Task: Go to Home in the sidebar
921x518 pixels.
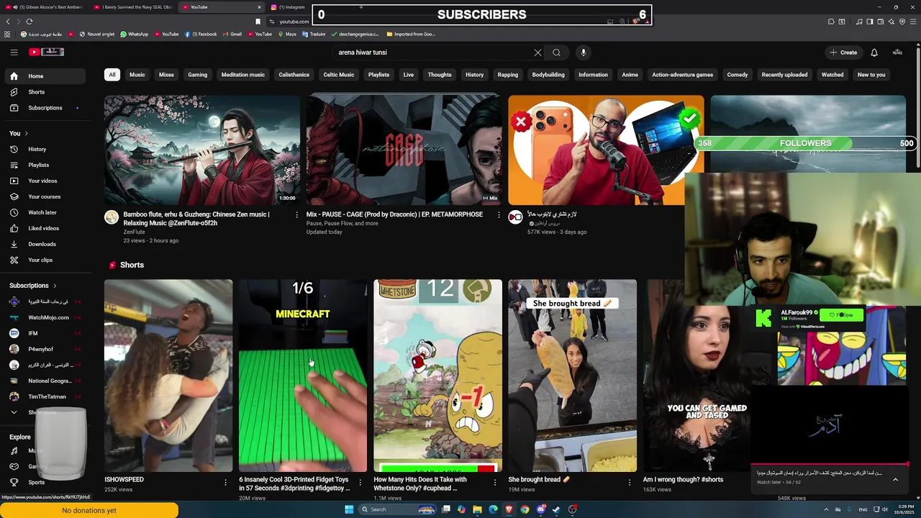Action: [x=47, y=76]
